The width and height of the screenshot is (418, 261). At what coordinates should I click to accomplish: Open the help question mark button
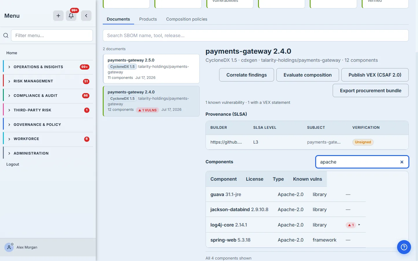pos(404,247)
